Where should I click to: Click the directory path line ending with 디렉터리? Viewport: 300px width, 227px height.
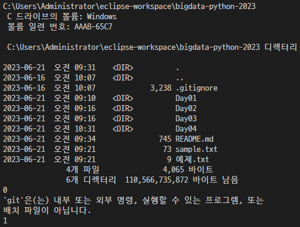pyautogui.click(x=152, y=47)
